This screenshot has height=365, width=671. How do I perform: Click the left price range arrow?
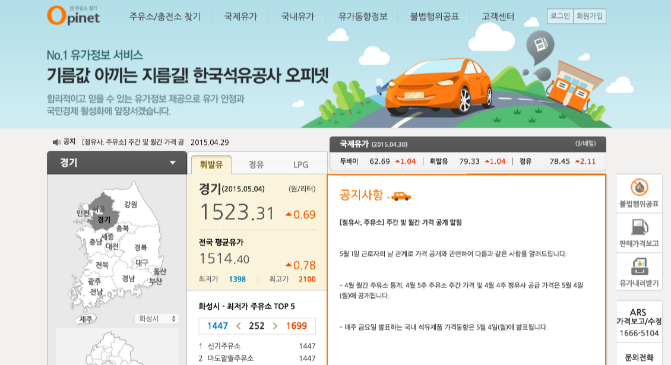tap(238, 326)
